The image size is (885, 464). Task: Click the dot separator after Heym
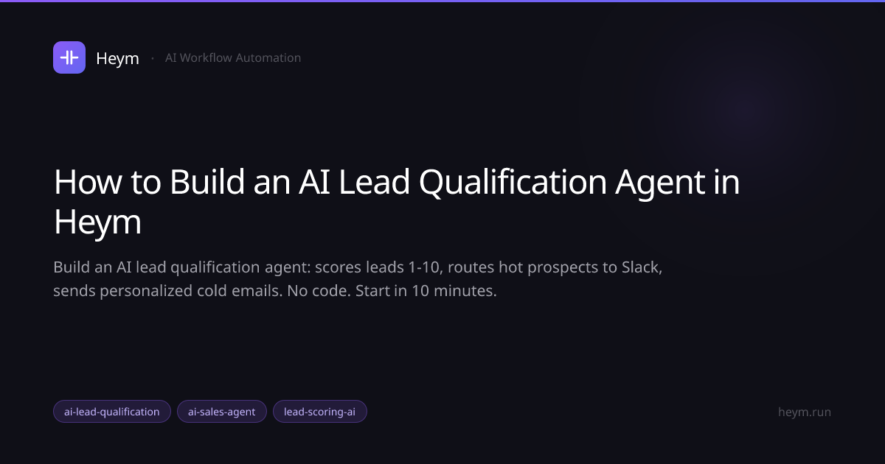point(152,57)
